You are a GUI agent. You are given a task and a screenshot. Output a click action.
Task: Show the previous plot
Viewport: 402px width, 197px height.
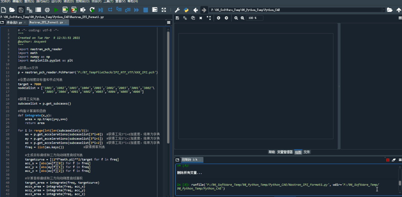(218, 18)
